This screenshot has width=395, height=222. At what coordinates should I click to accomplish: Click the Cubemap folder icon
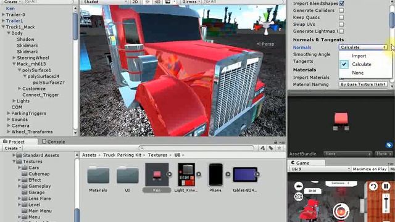click(25, 174)
